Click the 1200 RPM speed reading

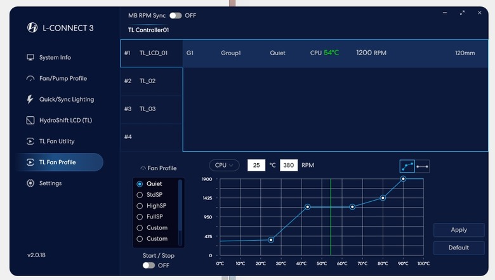(371, 53)
